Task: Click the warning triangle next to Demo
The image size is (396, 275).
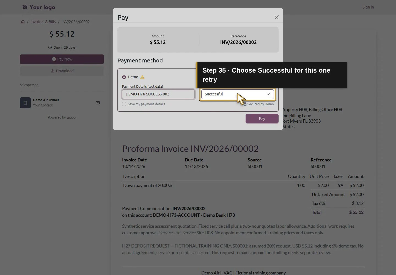Action: [x=142, y=77]
